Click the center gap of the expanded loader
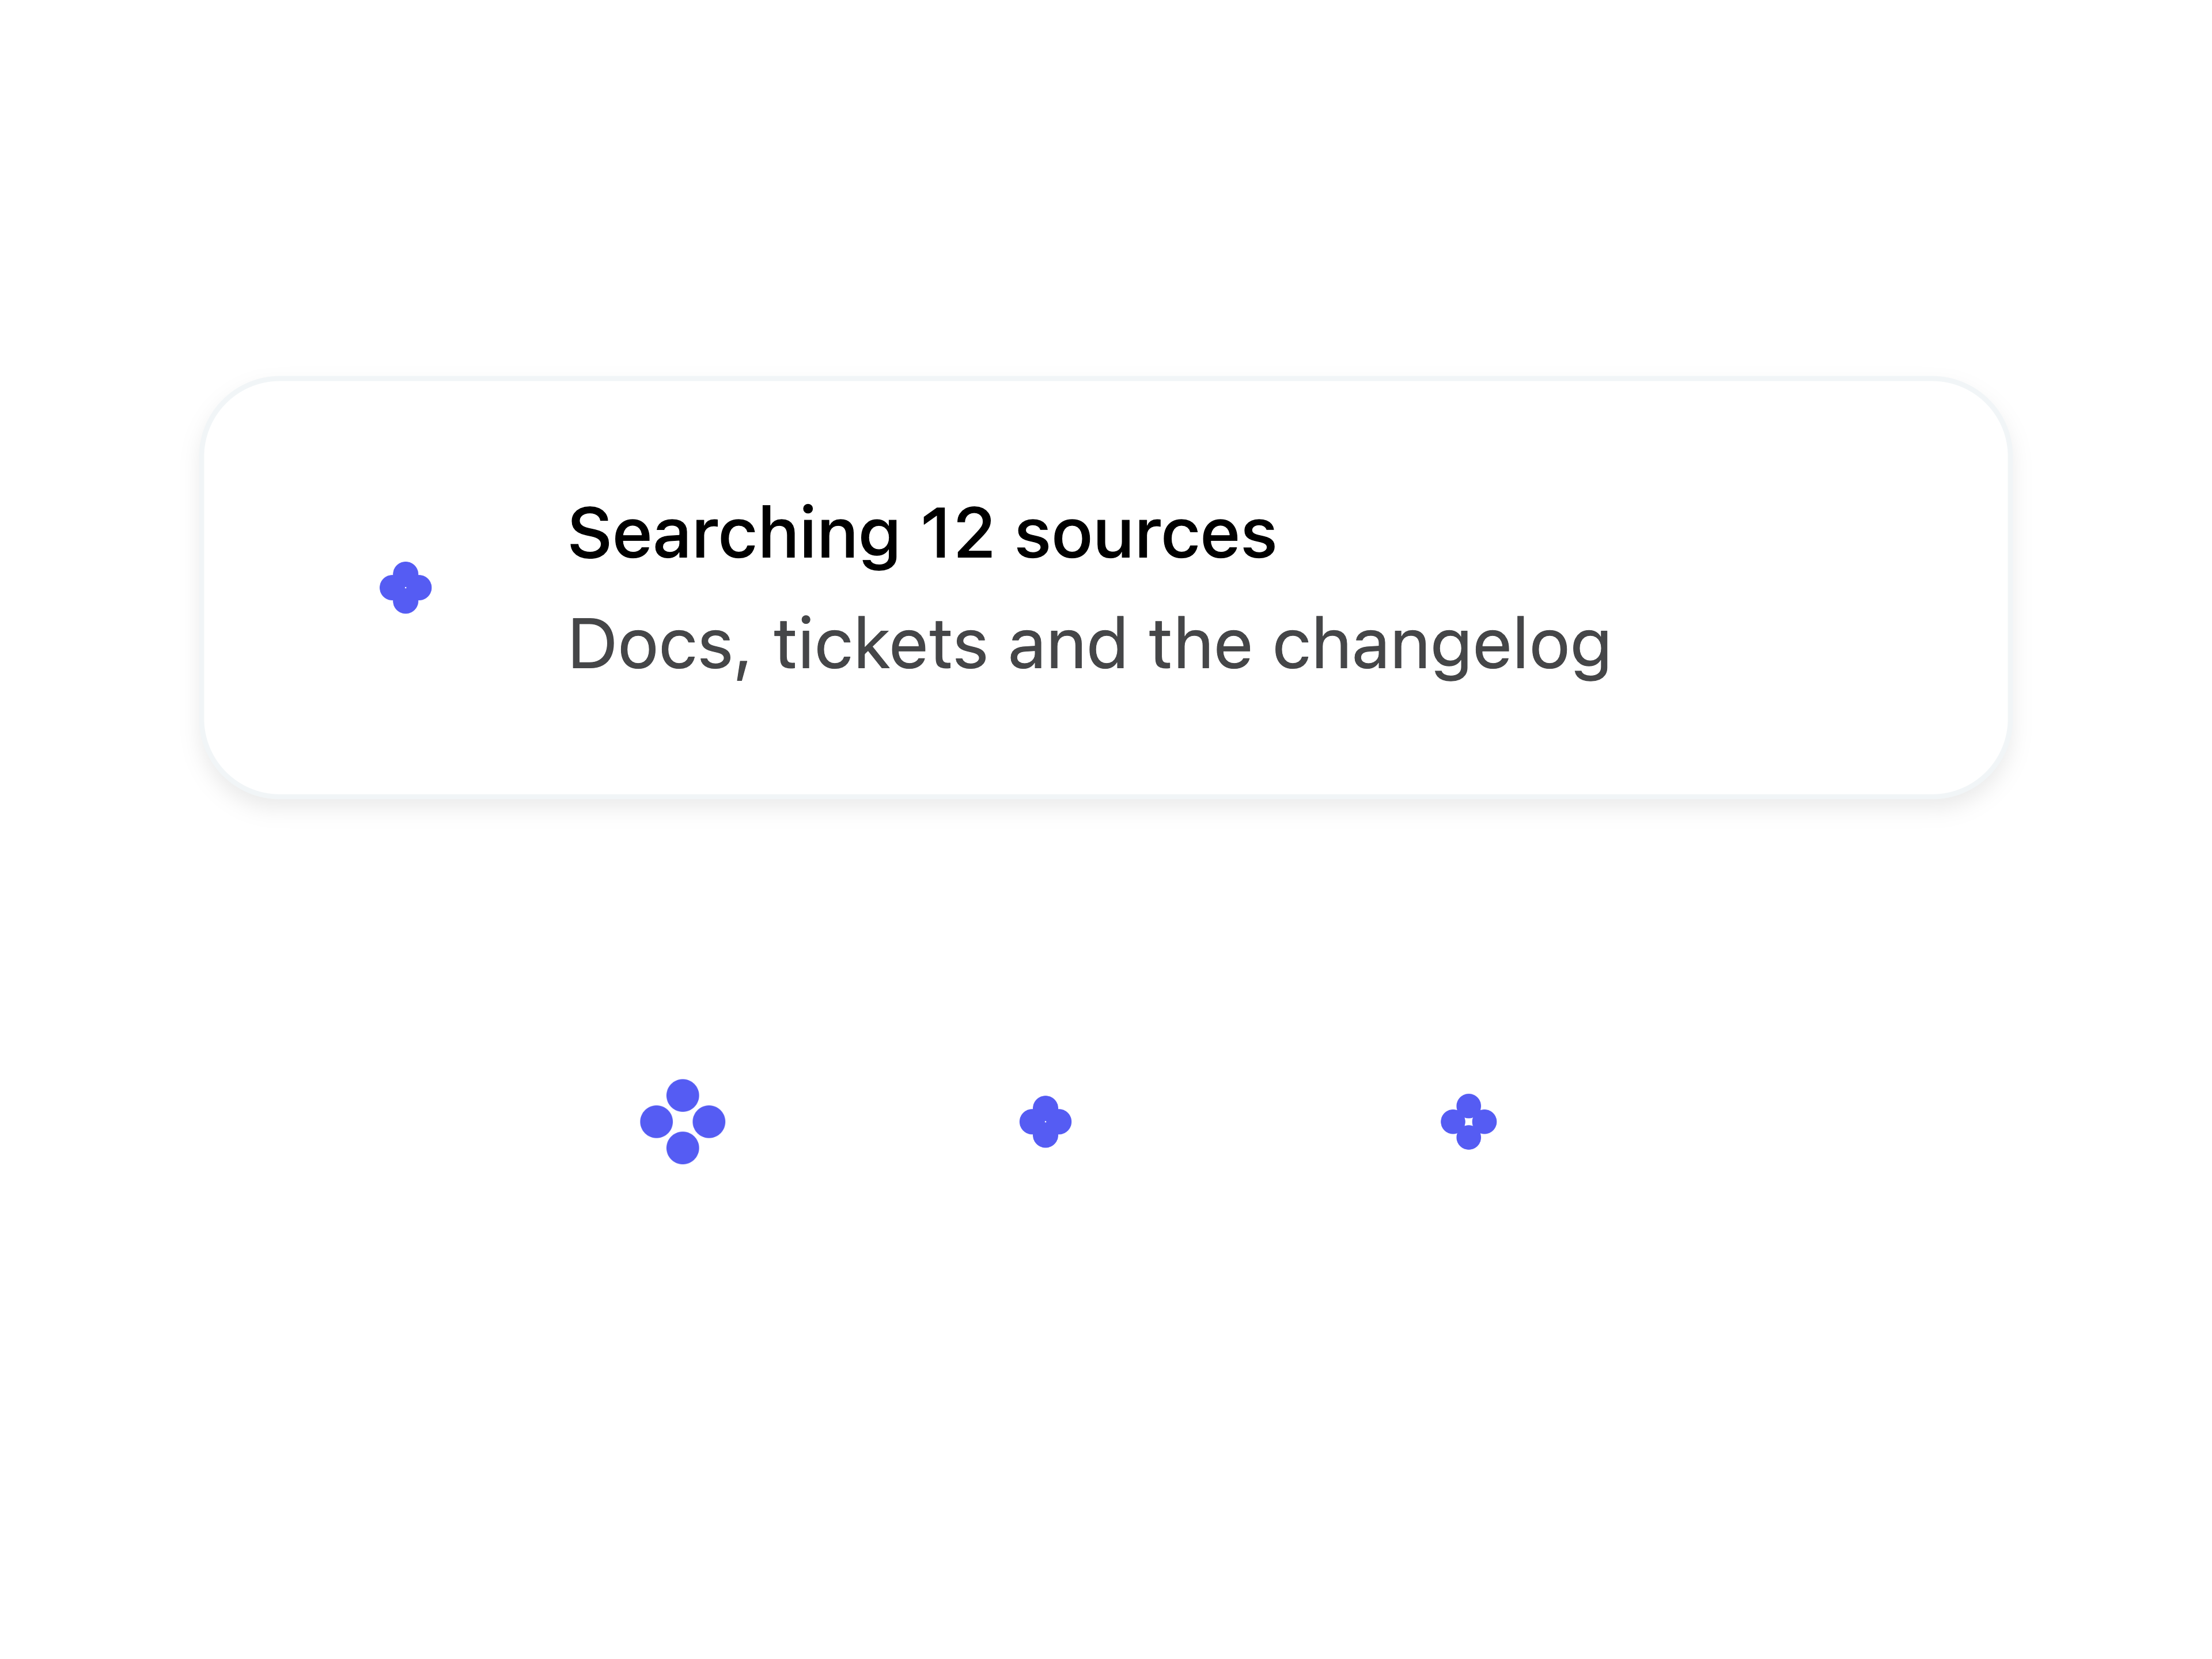The image size is (2212, 1659). (x=682, y=1121)
